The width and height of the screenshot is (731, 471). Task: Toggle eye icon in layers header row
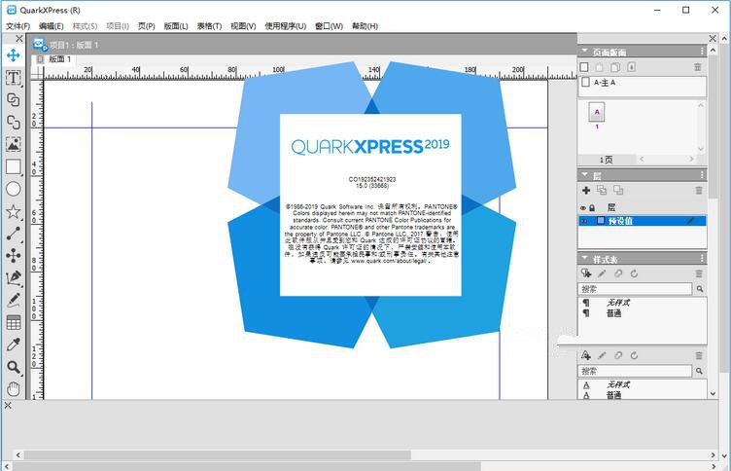(x=583, y=207)
